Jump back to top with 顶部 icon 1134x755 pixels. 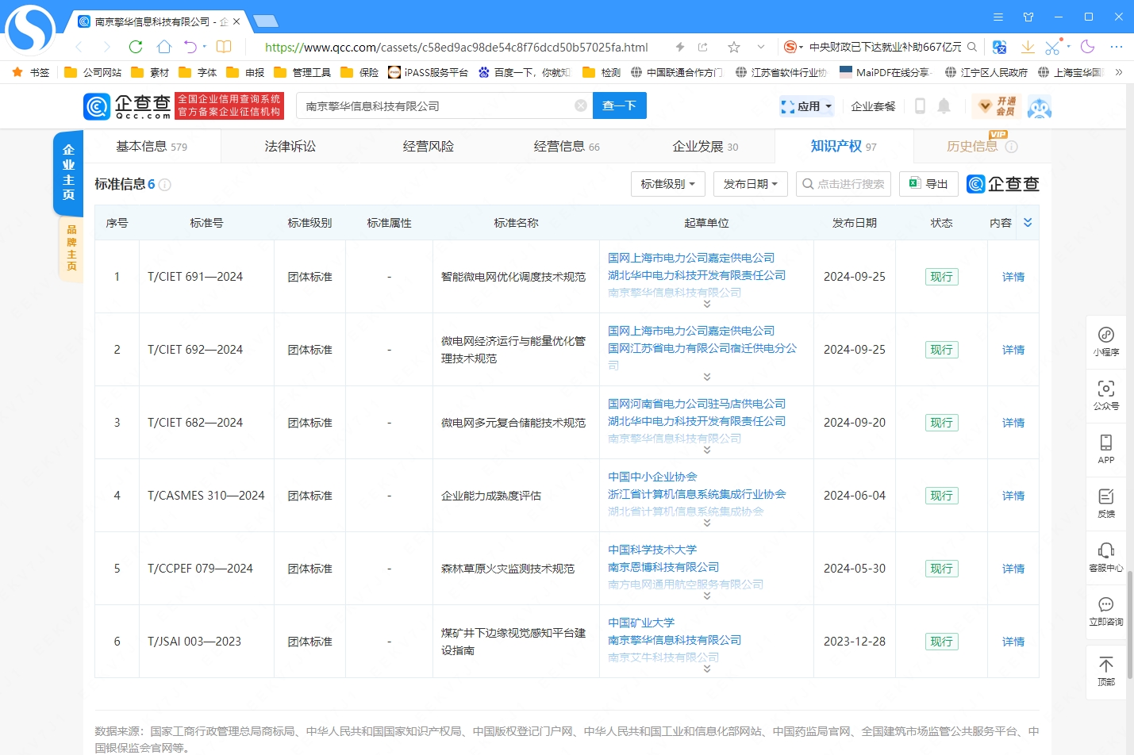point(1105,670)
